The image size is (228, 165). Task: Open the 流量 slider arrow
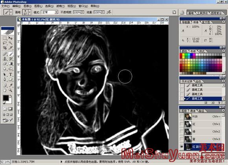pyautogui.click(x=103, y=12)
